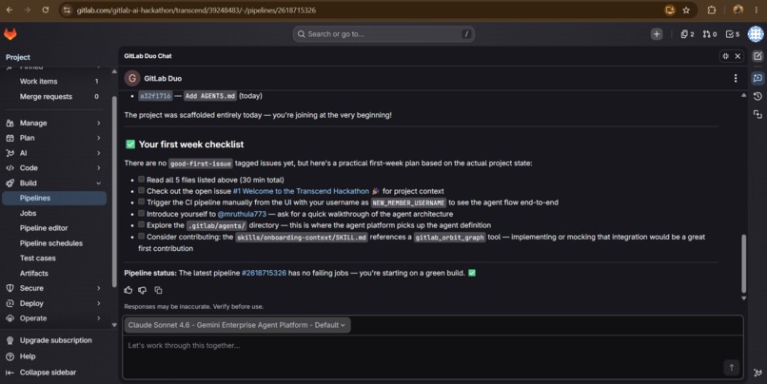This screenshot has width=767, height=384.
Task: Open to-do list counter showing 5
Action: click(x=733, y=34)
